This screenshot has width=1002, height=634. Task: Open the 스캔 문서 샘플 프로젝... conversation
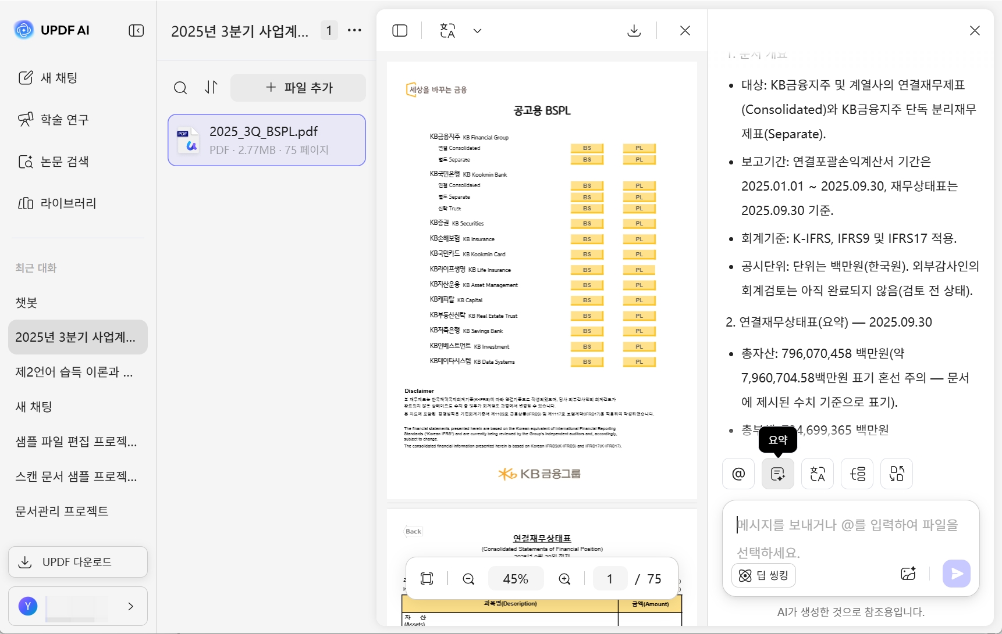[x=77, y=477]
